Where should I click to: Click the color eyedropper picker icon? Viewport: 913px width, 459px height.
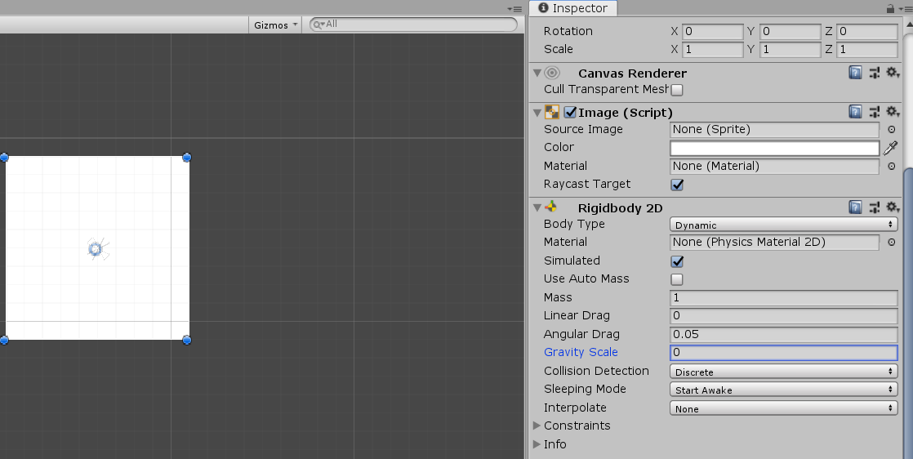pos(891,148)
